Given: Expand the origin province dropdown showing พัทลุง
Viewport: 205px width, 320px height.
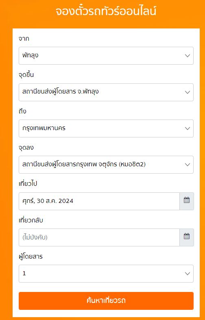Looking at the screenshot, I should [106, 56].
